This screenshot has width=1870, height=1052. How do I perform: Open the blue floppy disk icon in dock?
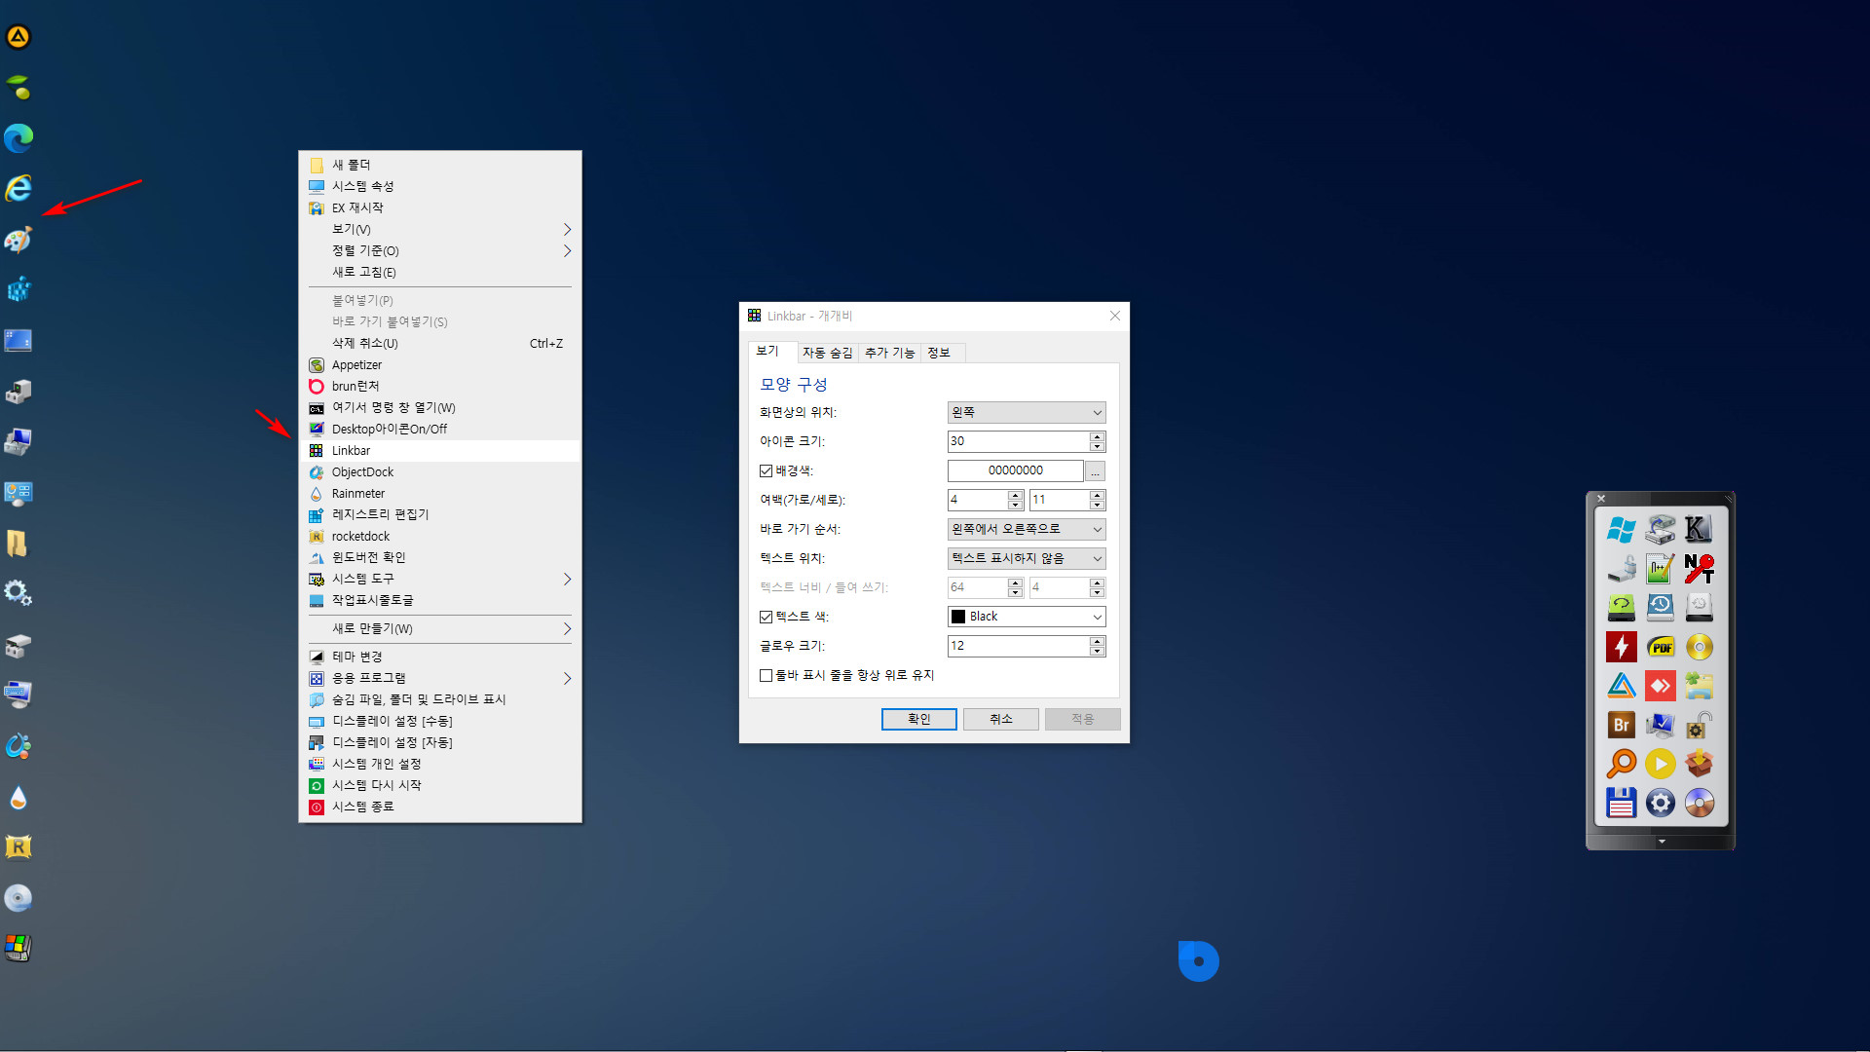click(x=1622, y=803)
